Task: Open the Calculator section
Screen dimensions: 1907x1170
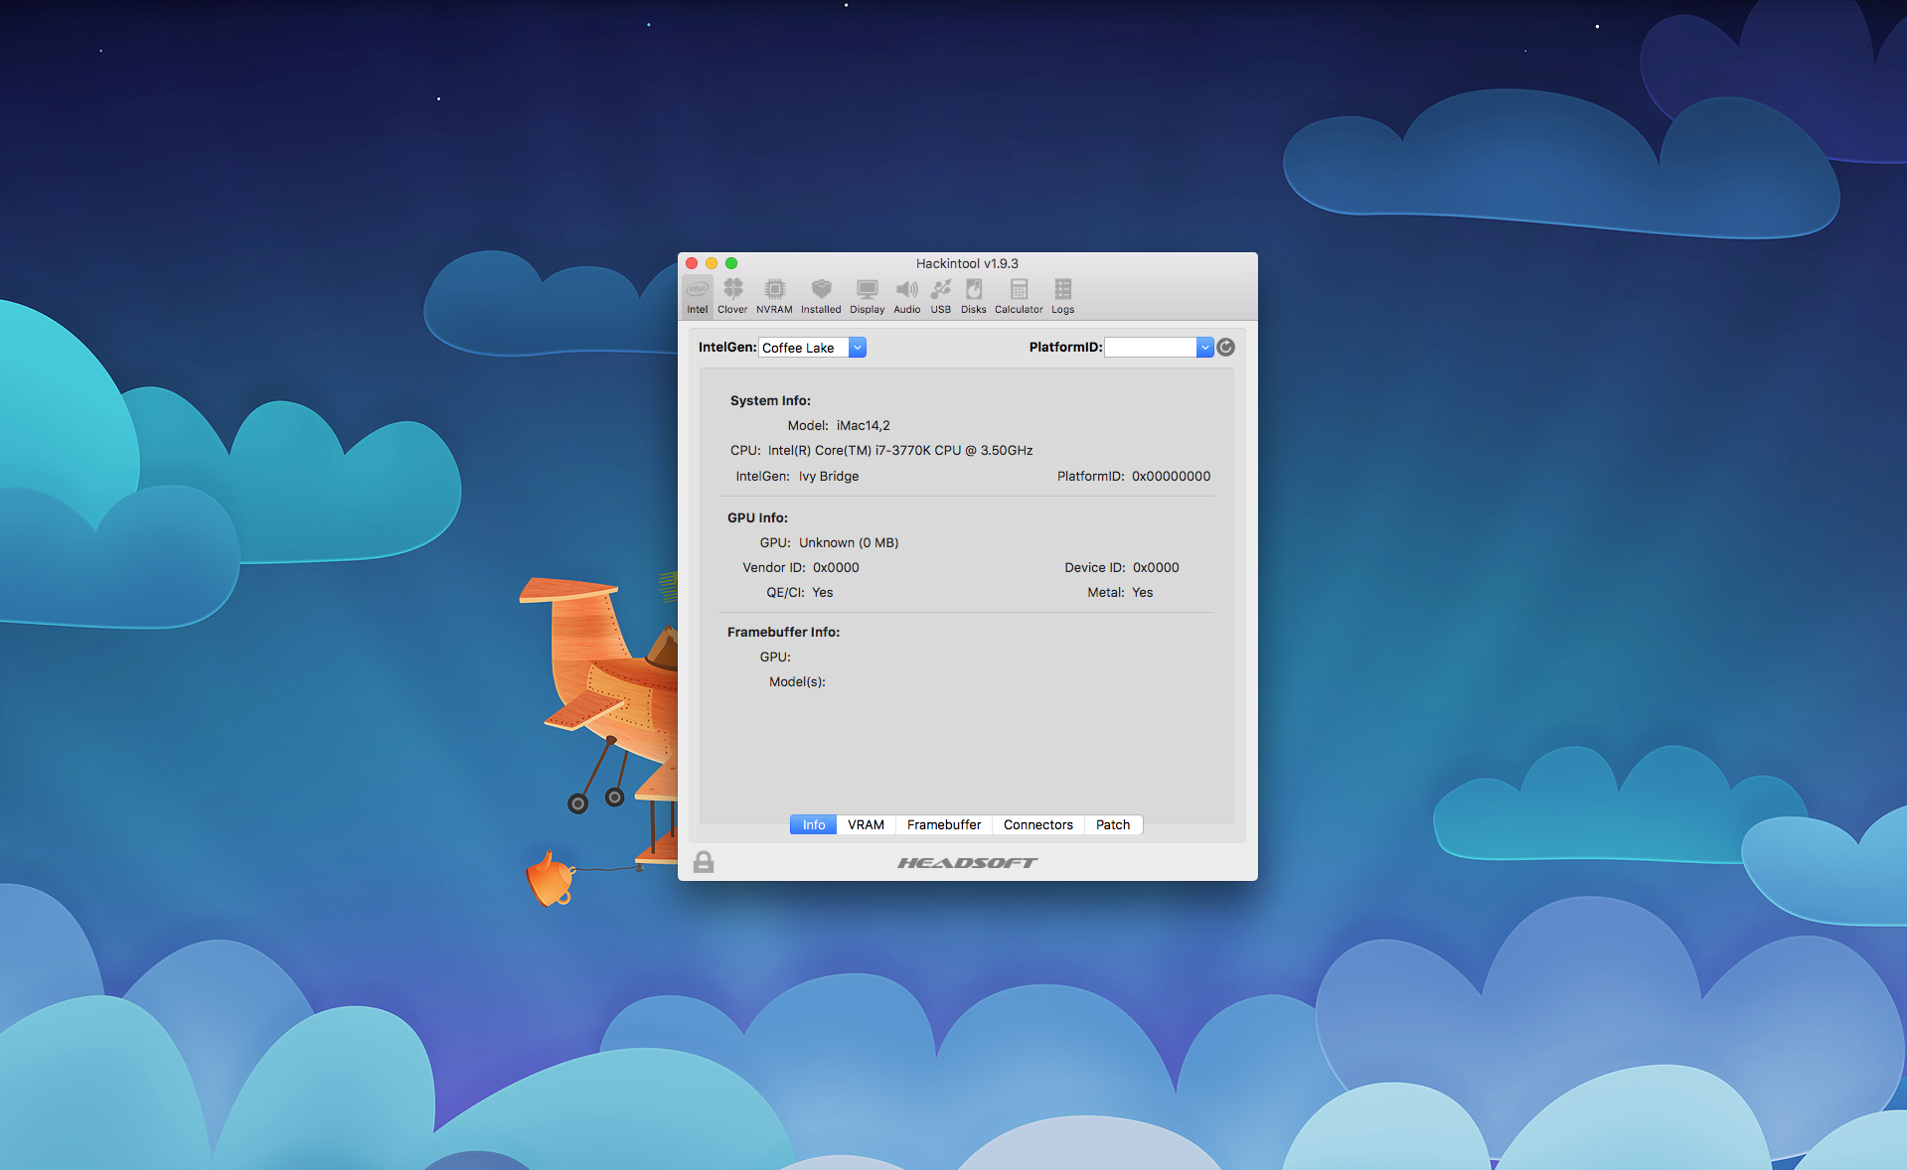Action: click(1019, 296)
